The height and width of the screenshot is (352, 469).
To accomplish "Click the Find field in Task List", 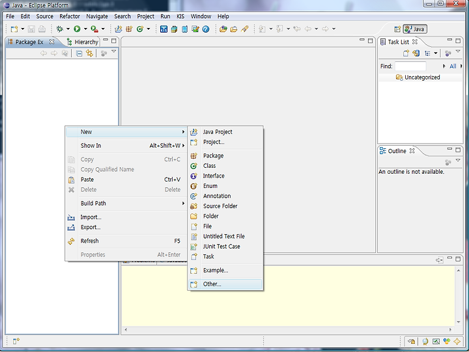I will pos(410,66).
